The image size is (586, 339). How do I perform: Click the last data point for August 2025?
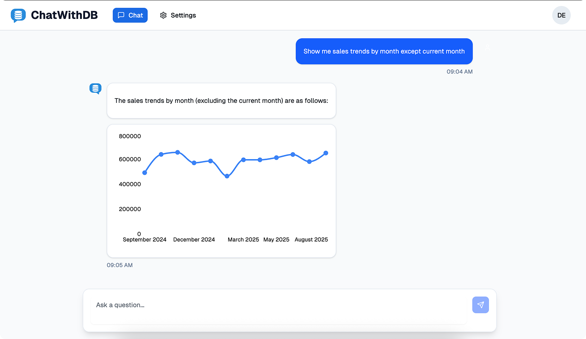(x=326, y=153)
